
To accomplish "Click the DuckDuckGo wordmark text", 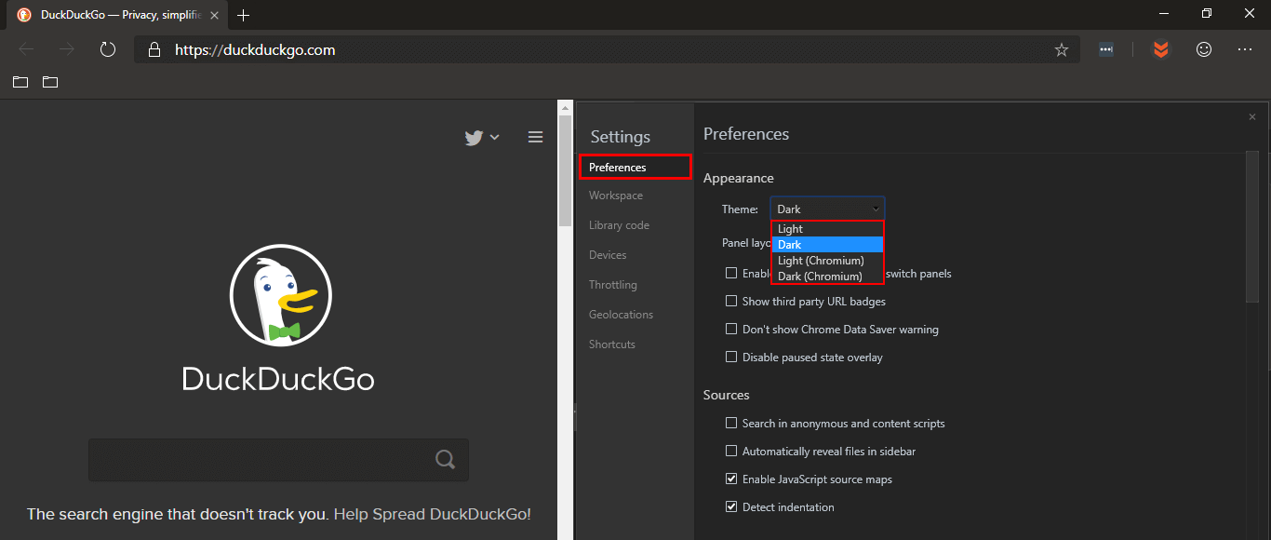I will pyautogui.click(x=278, y=379).
